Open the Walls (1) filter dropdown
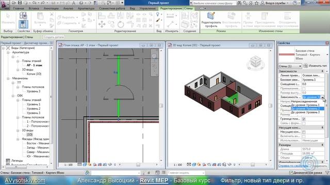Image resolution: width=330 pixels, height=185 pixels. pyautogui.click(x=290, y=66)
